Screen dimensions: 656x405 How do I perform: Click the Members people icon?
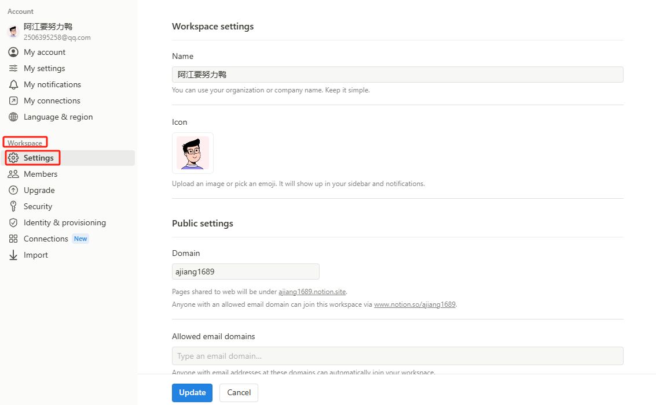click(x=13, y=174)
